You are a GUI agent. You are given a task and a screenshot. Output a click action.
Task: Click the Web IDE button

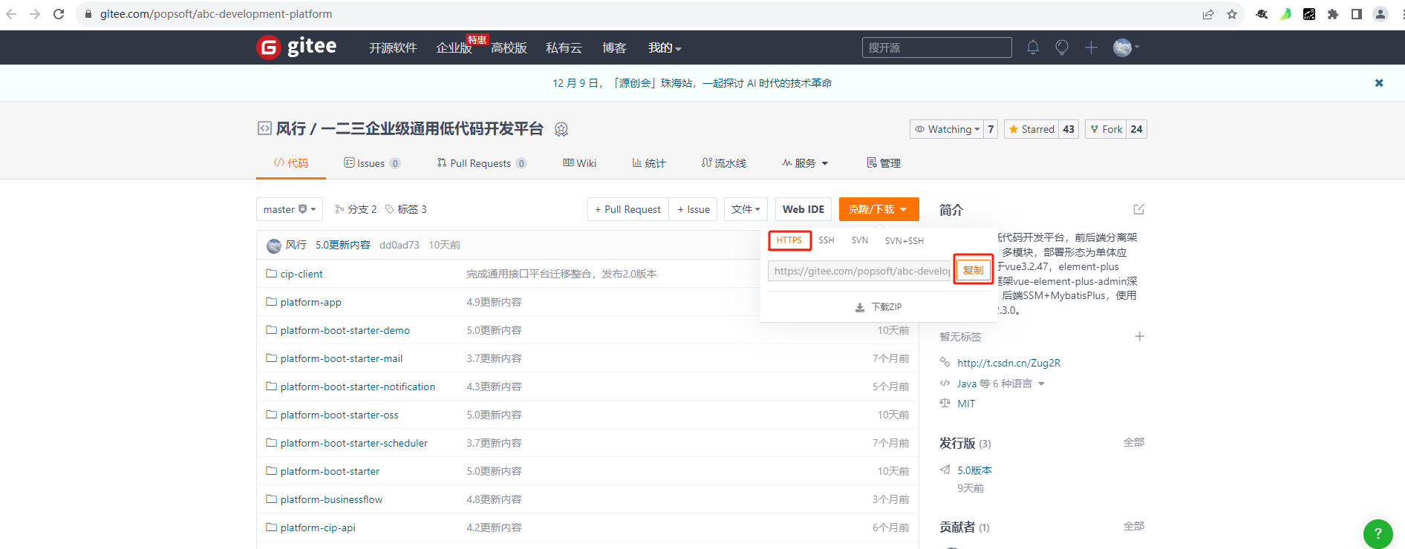[803, 209]
